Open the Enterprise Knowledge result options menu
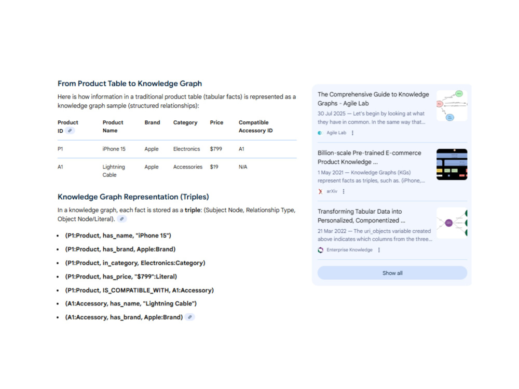The image size is (519, 389). click(379, 250)
